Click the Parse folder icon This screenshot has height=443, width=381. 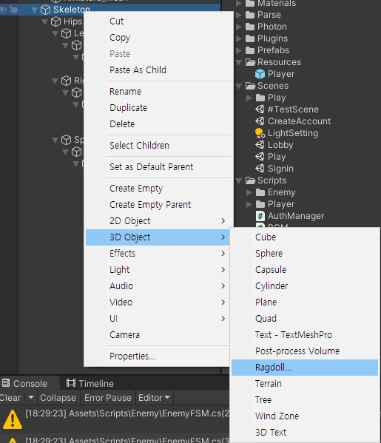point(250,15)
